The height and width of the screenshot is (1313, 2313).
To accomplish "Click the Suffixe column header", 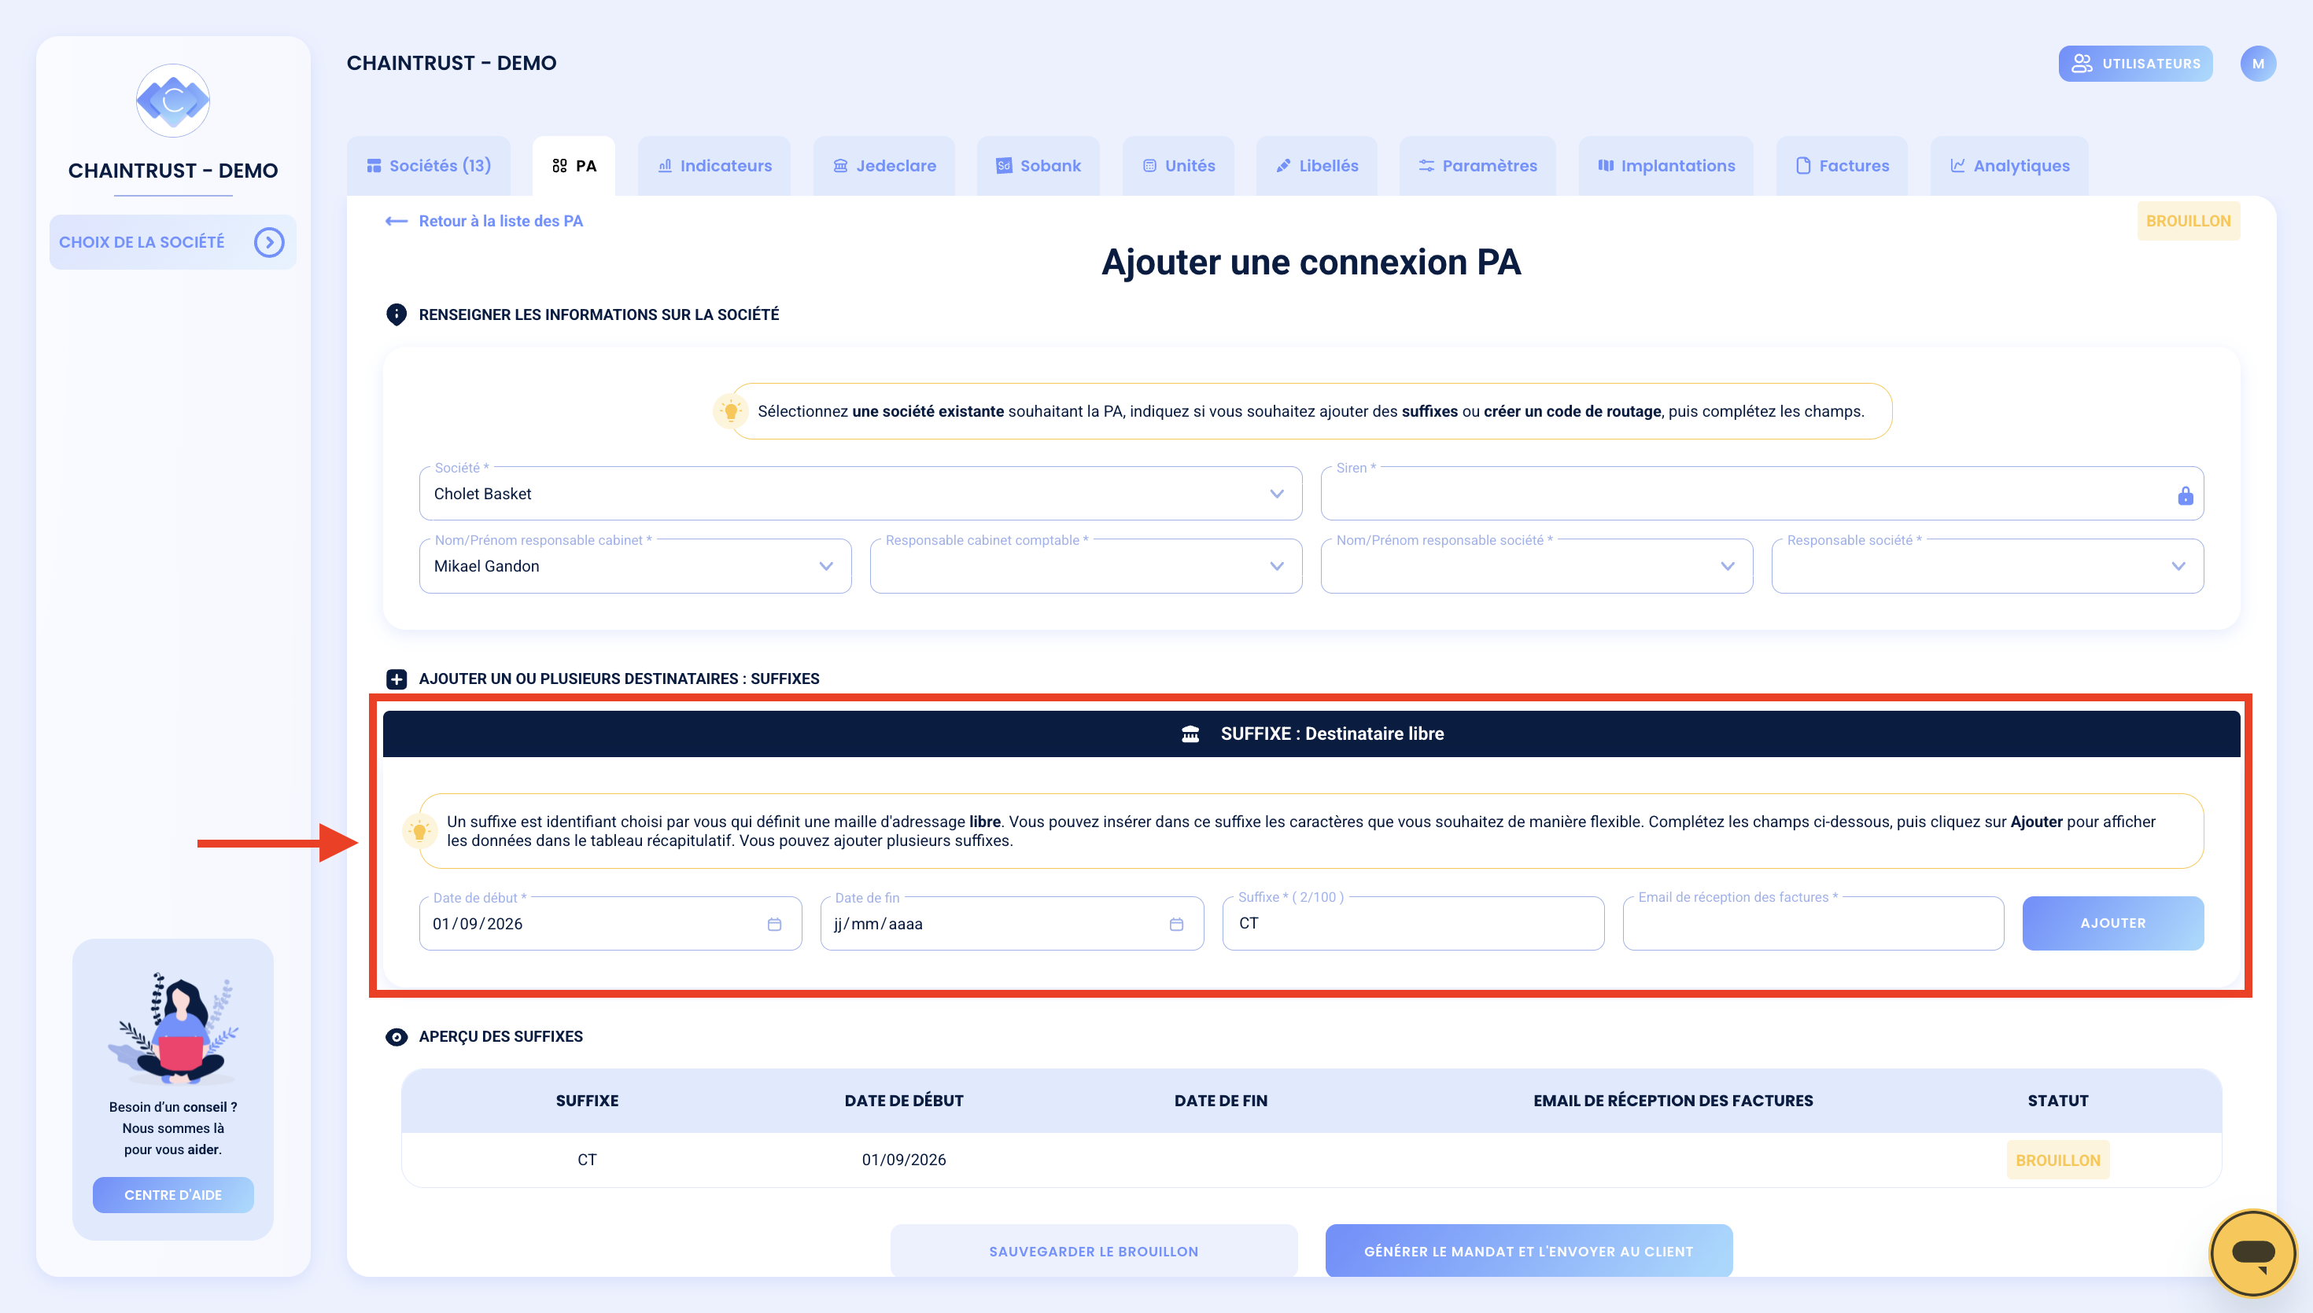I will 587,1101.
